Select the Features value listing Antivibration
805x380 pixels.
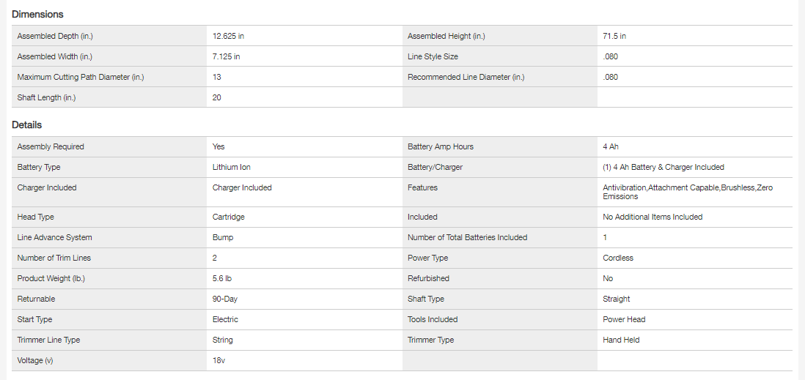pos(688,192)
